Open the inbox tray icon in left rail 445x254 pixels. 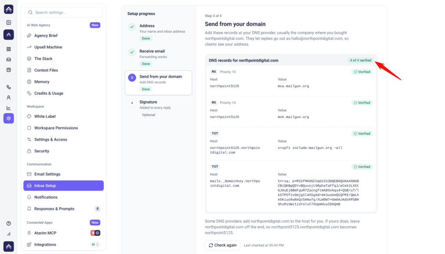pyautogui.click(x=9, y=59)
